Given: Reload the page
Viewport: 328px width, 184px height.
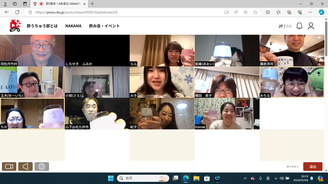Looking at the screenshot, I should click(17, 12).
